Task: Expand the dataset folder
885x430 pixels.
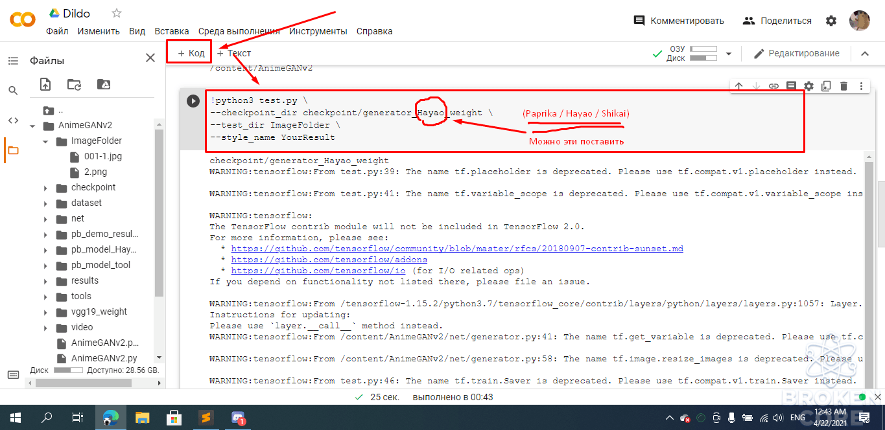Action: click(x=45, y=203)
